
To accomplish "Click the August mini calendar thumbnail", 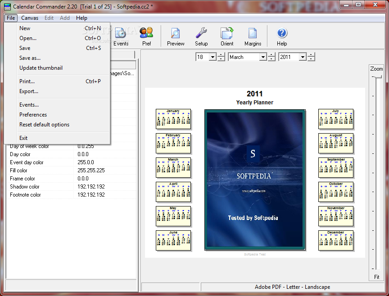I will tap(336, 144).
